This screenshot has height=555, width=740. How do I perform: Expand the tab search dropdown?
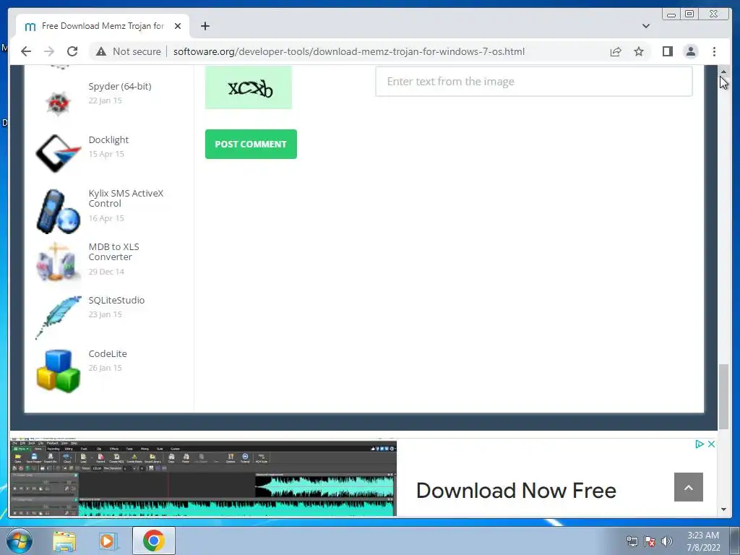pyautogui.click(x=645, y=26)
